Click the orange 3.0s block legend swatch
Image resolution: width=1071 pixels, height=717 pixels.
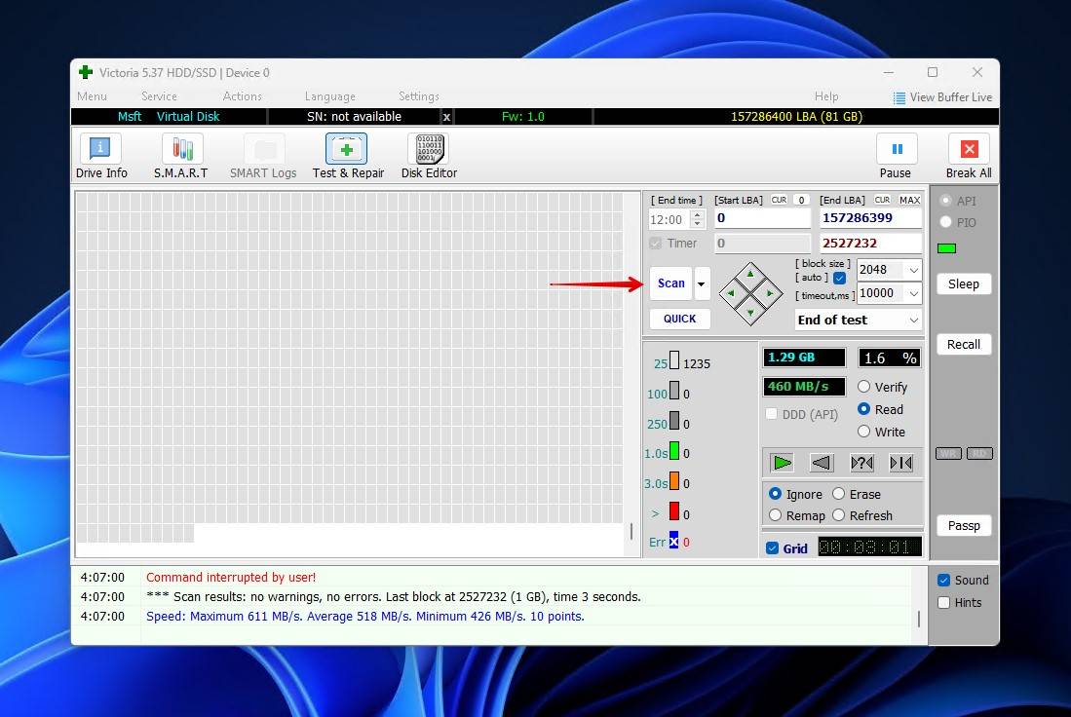tap(674, 480)
